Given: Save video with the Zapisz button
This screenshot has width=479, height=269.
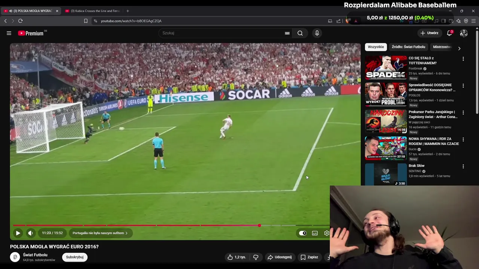Looking at the screenshot, I should [x=309, y=257].
